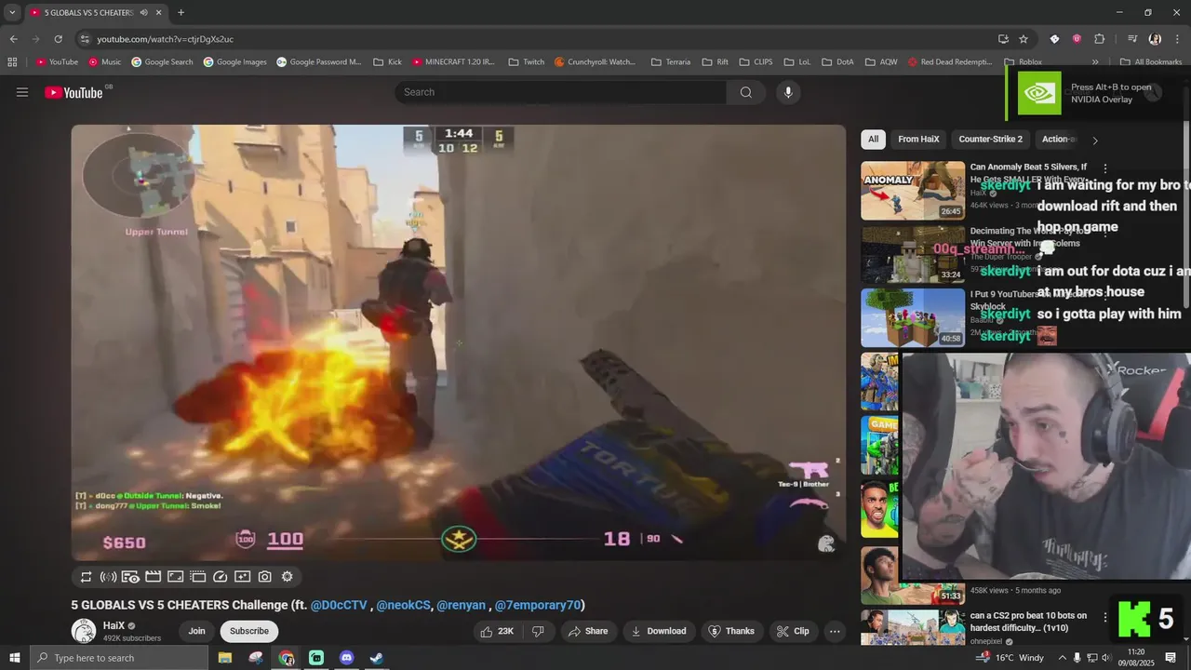View site information icon in address bar
This screenshot has height=670, width=1191.
pos(85,39)
